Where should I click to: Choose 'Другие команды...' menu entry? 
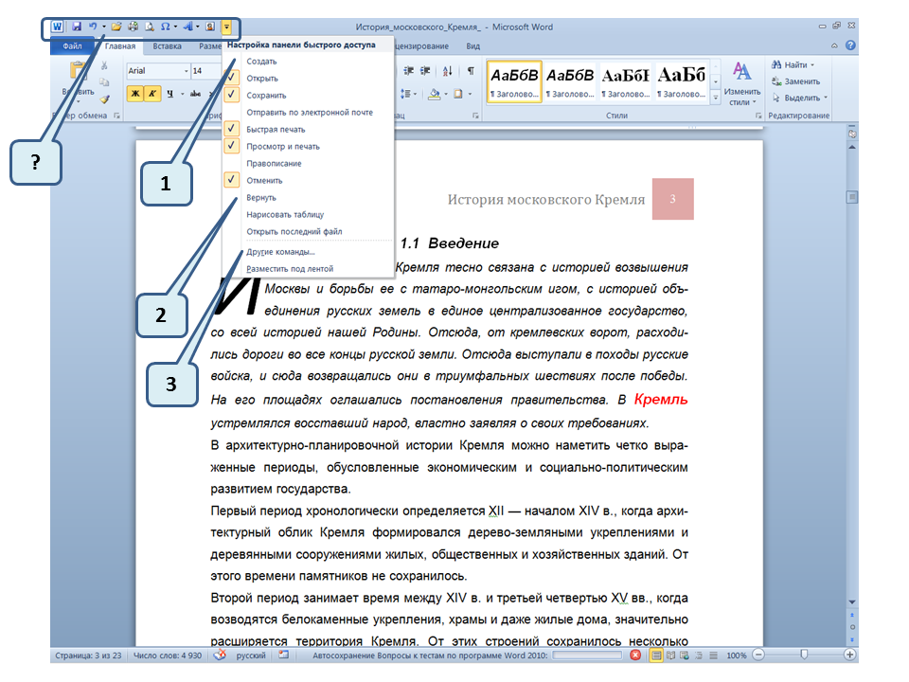280,252
